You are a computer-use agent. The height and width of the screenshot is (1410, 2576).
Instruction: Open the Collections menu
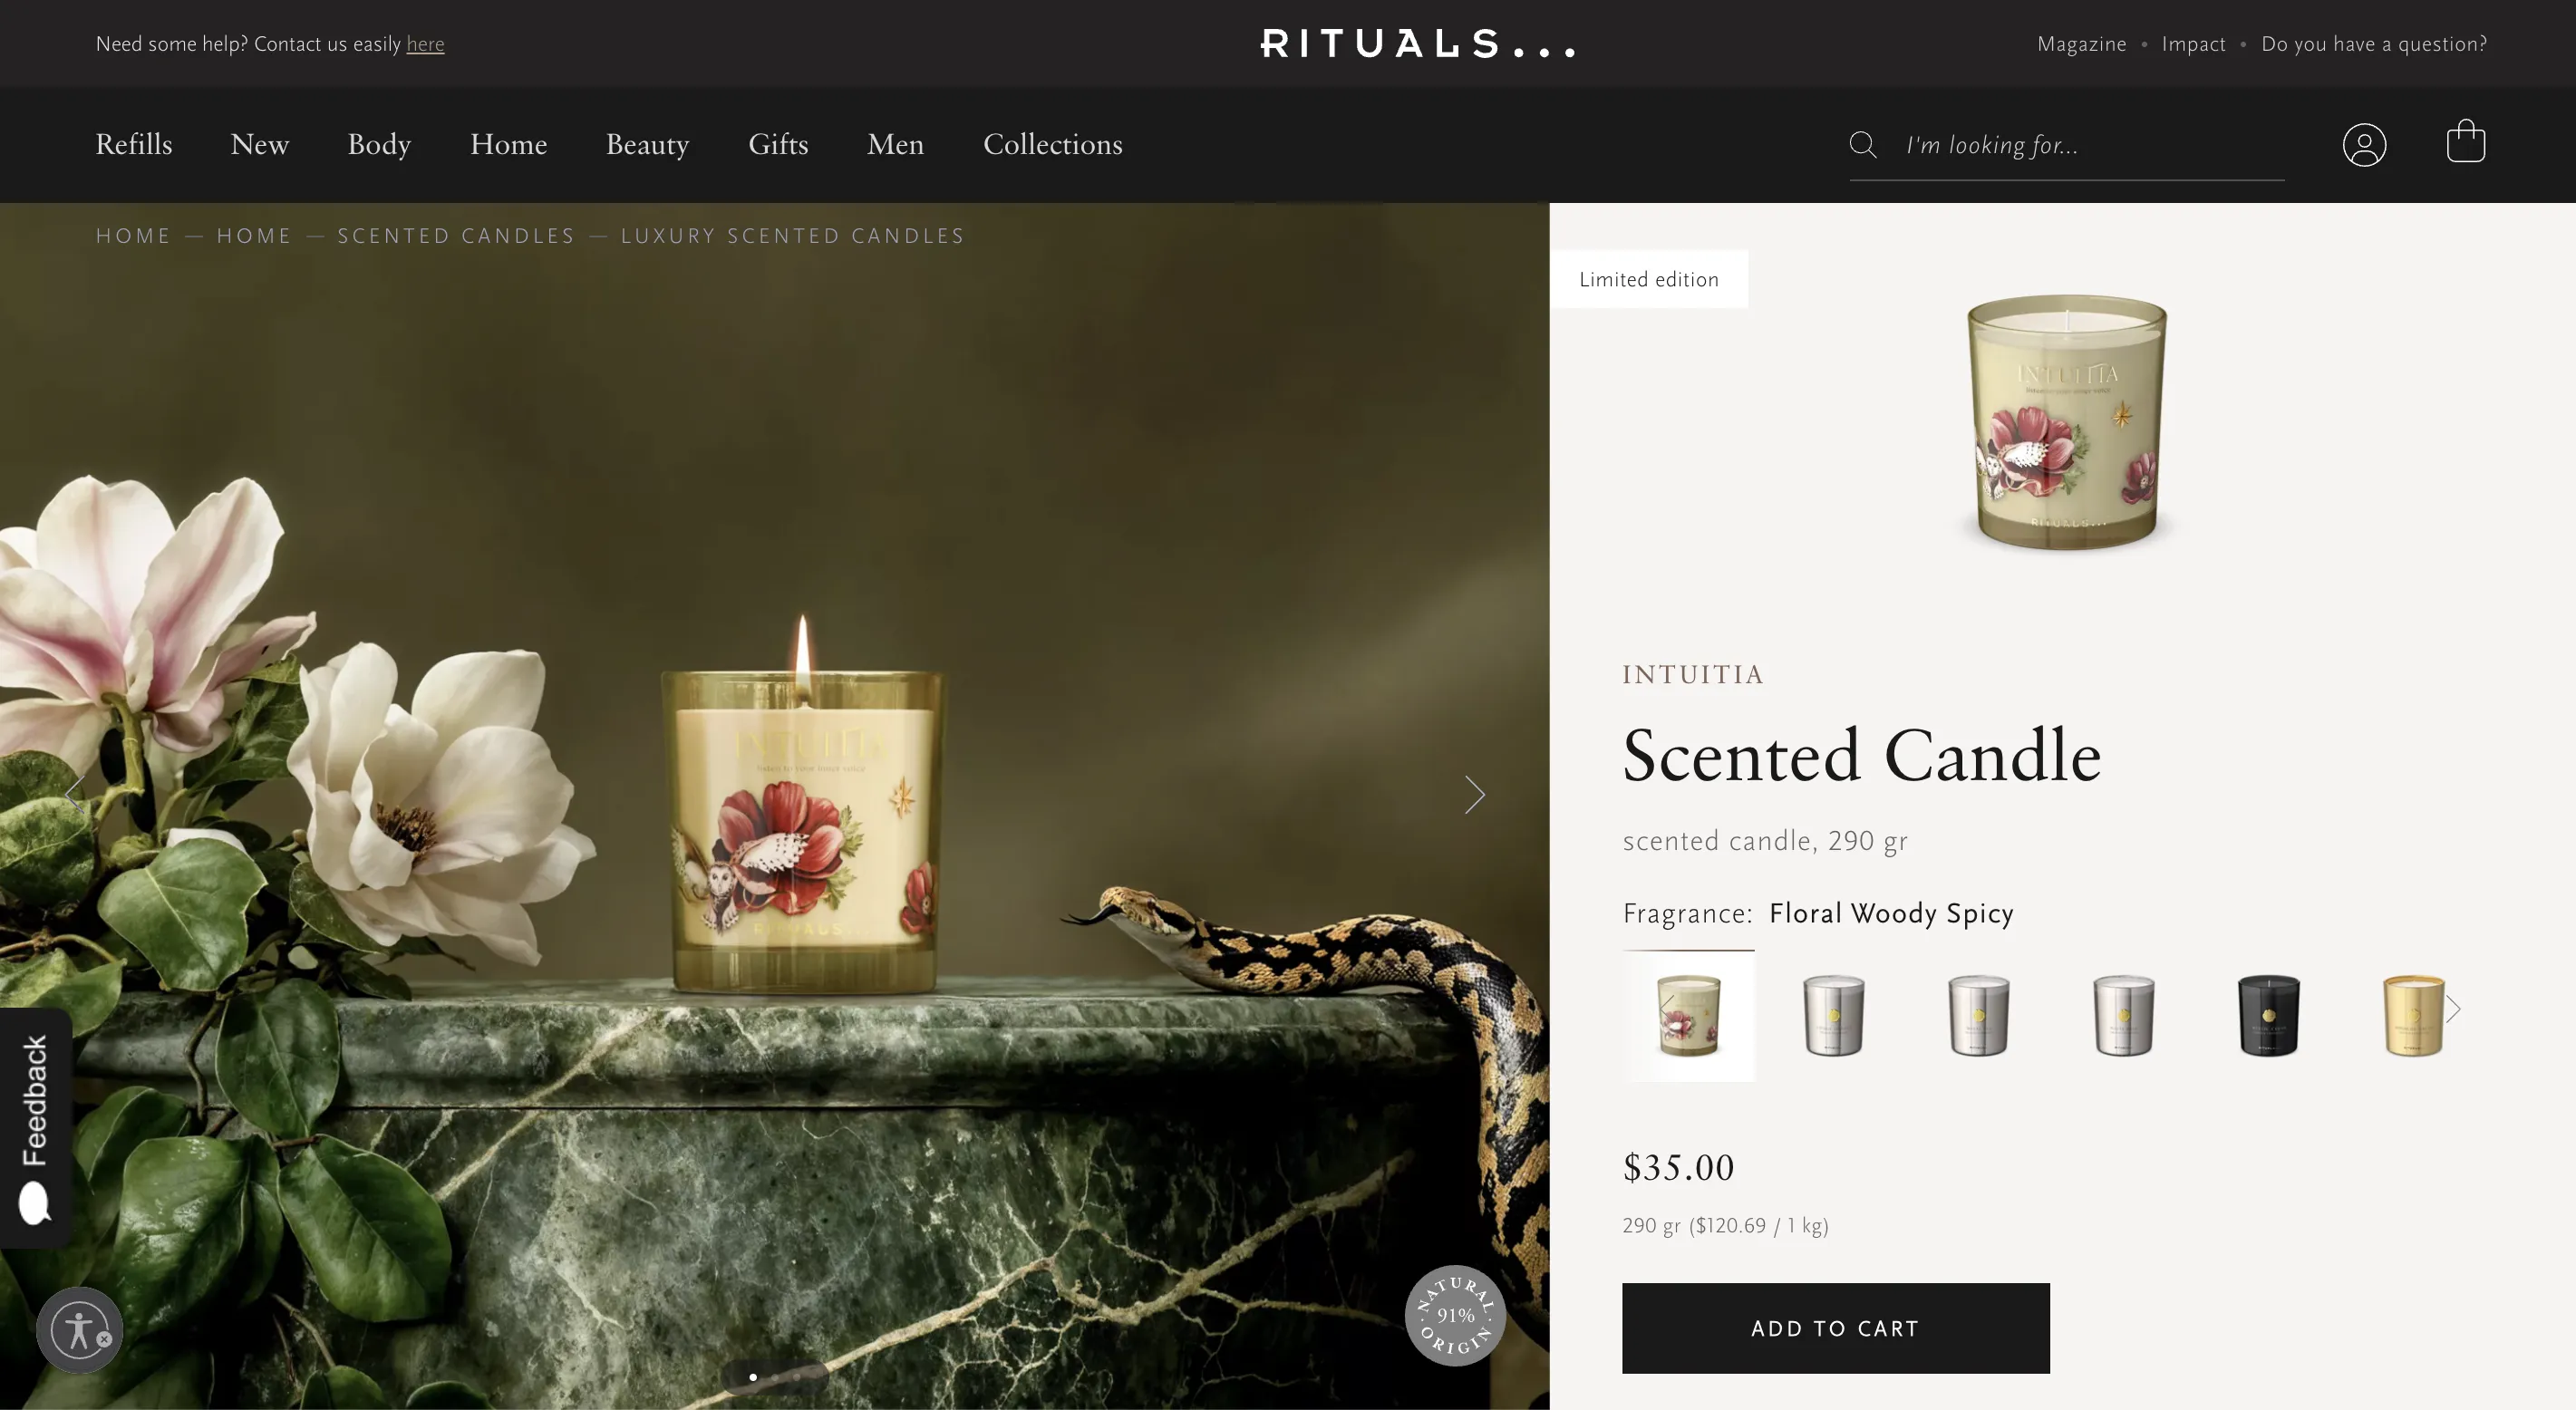(1052, 145)
